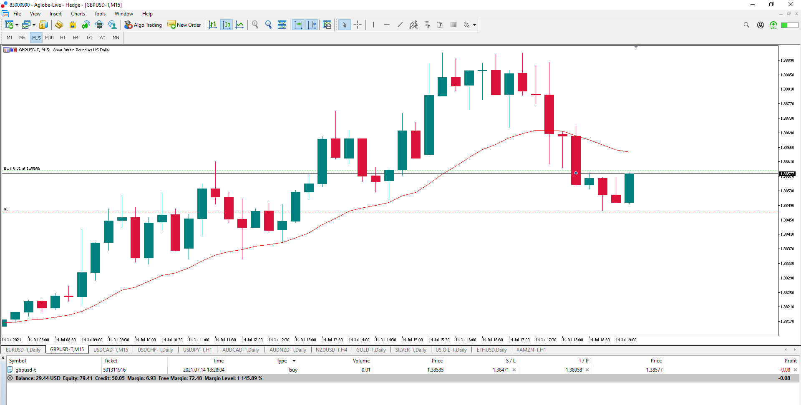This screenshot has width=801, height=405.
Task: Click the New Chart toolbar icon
Action: point(9,25)
